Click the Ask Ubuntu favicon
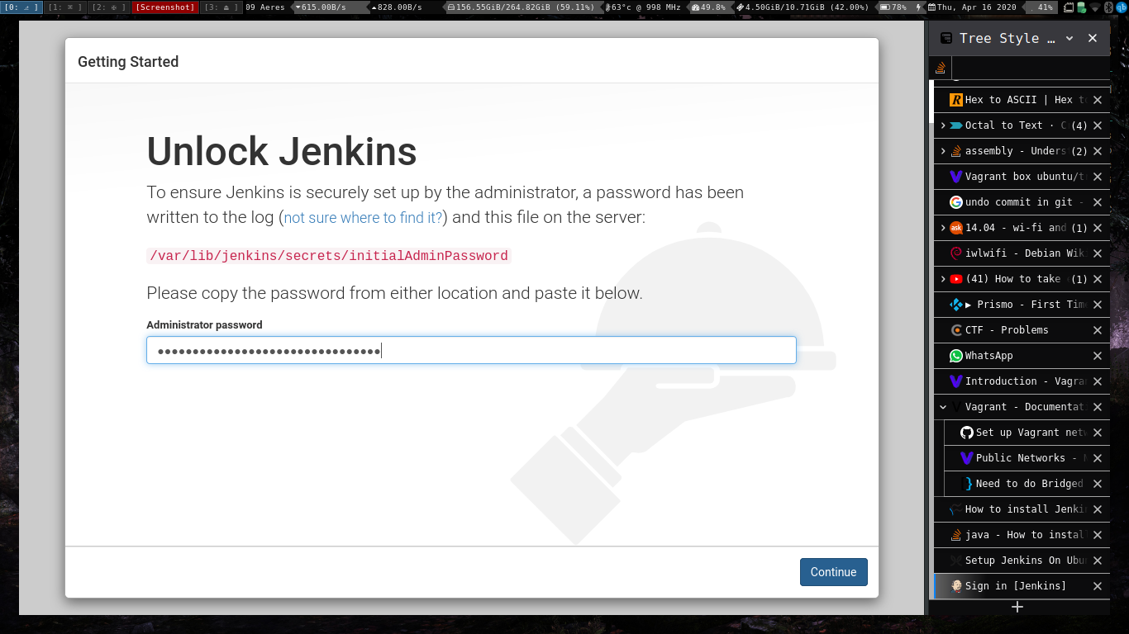 pyautogui.click(x=956, y=228)
